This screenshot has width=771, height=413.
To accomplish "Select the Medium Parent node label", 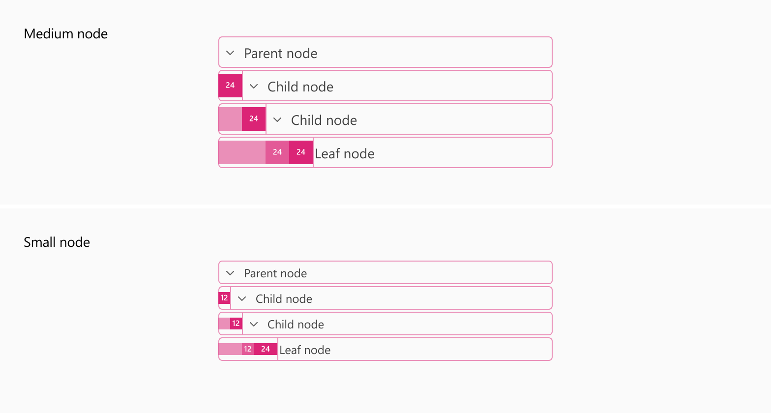I will [x=281, y=53].
